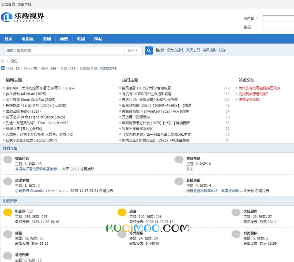Open announcement 没找到你想看的剧?
The width and height of the screenshot is (294, 262).
[x=253, y=94]
